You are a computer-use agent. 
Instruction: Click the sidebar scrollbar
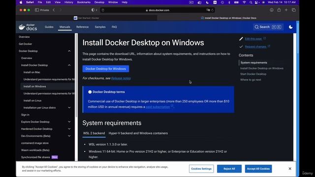tap(76, 75)
